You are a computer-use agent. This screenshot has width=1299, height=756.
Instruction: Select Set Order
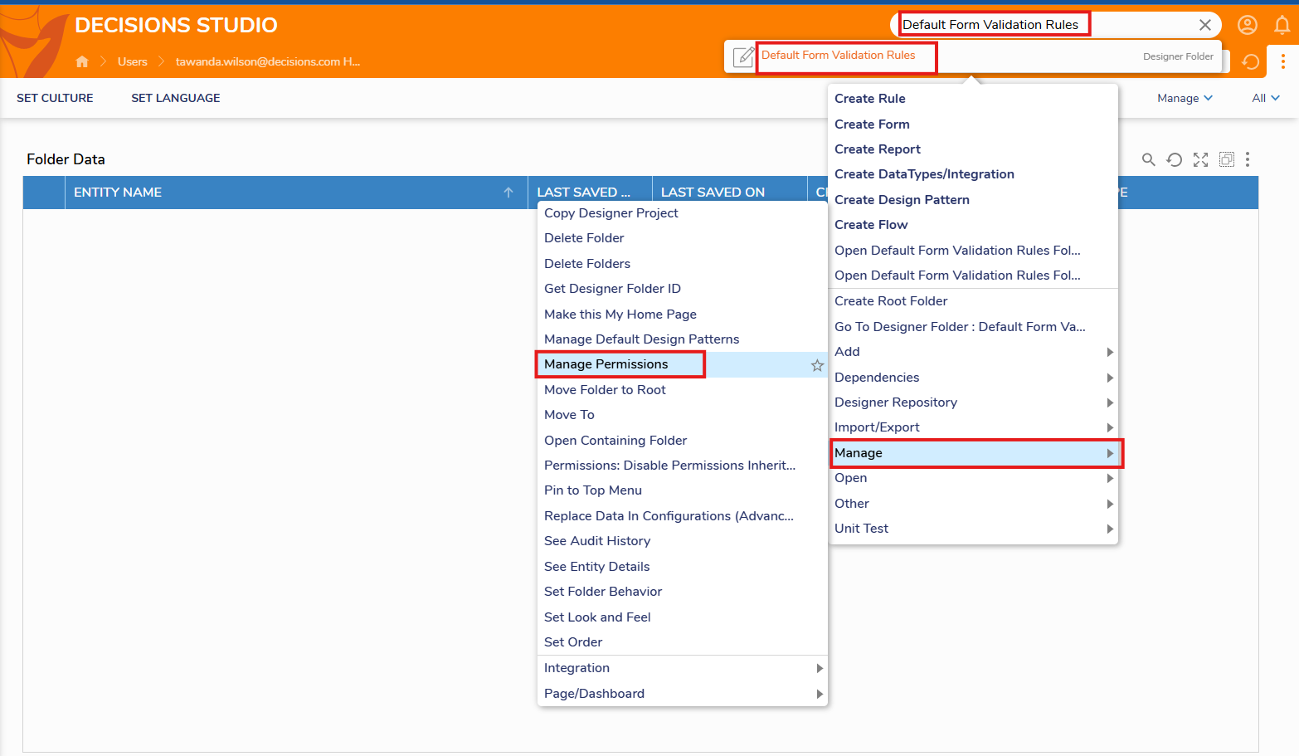pos(573,642)
